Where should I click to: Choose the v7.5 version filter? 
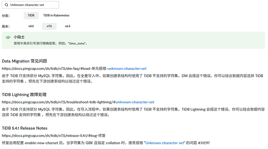[x=49, y=26]
